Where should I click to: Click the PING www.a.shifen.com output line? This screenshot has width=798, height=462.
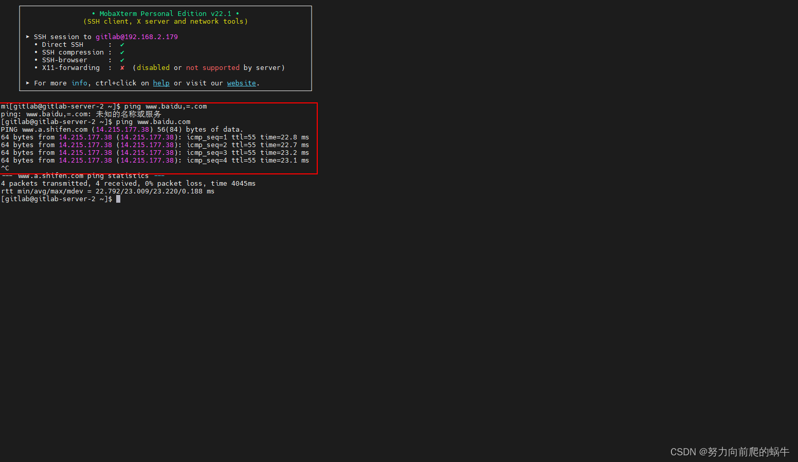tap(122, 130)
